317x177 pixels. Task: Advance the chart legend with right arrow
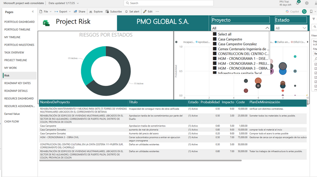click(x=308, y=42)
